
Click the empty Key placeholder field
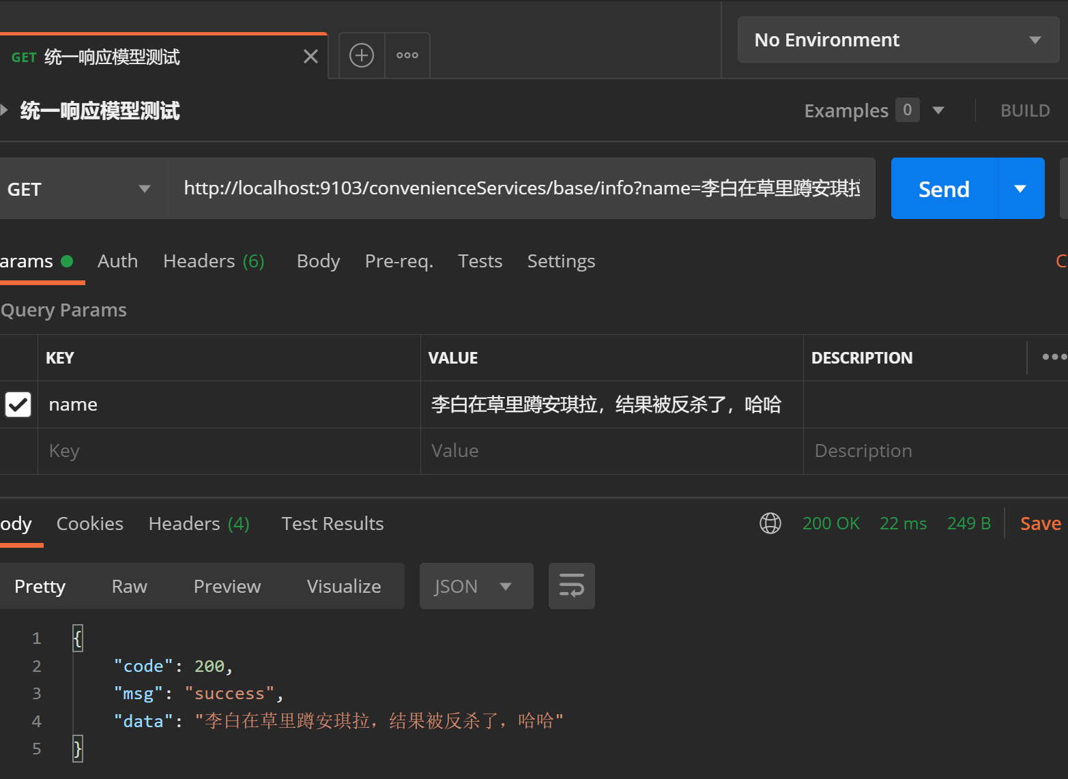229,451
